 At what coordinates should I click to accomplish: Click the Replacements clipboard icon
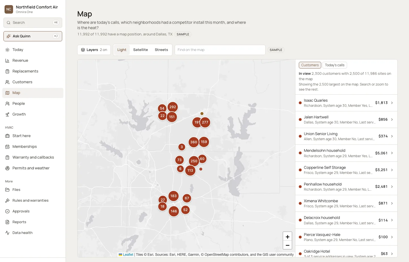(7, 71)
